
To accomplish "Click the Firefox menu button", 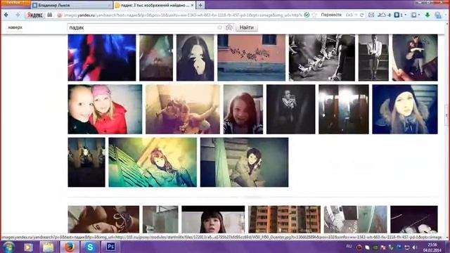I will click(x=15, y=3).
